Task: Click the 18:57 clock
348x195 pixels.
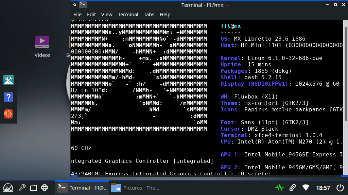Action: (x=323, y=188)
